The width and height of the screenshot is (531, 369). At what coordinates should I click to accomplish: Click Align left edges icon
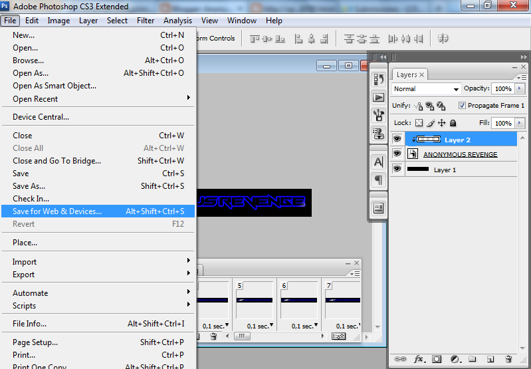[x=298, y=39]
